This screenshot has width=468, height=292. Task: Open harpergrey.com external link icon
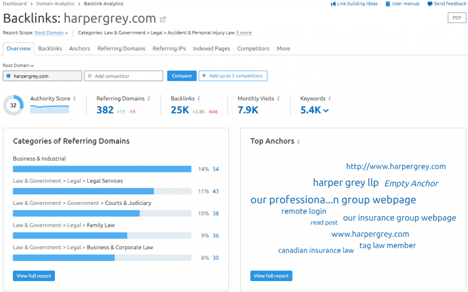[x=163, y=20]
